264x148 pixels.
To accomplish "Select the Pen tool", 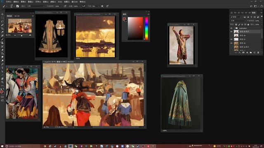I will click(2, 64).
